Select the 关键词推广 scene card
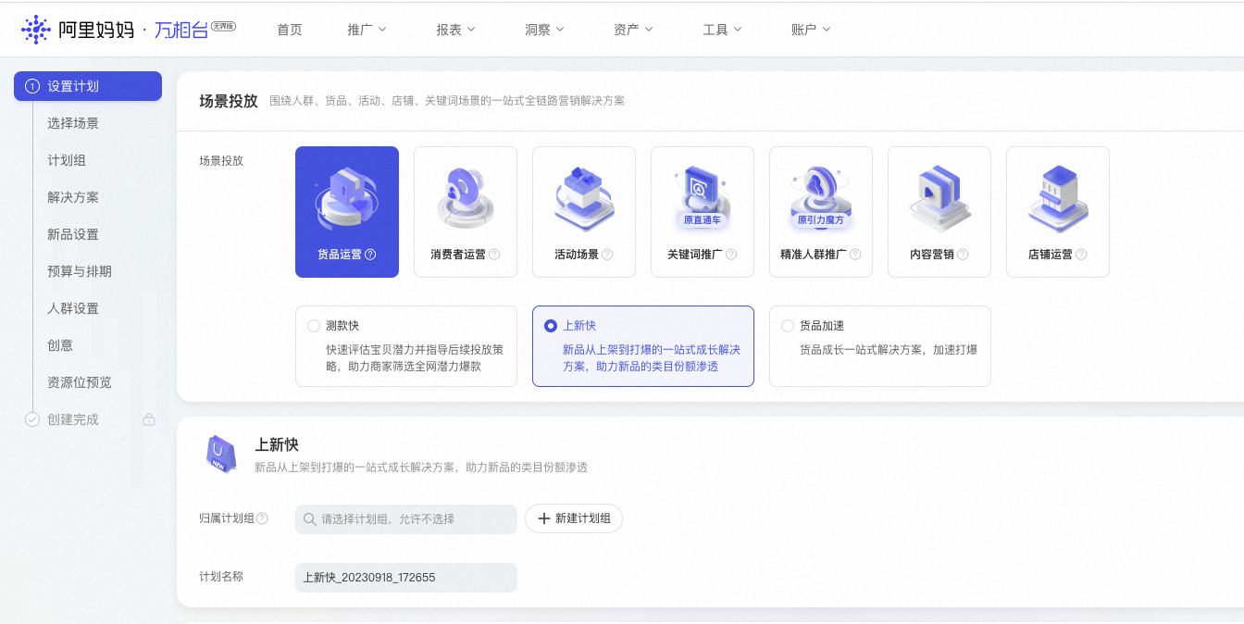 (703, 212)
